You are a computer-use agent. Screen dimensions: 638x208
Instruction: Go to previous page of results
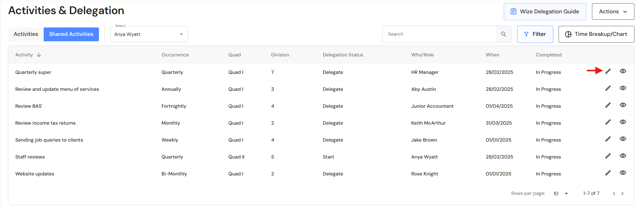614,193
